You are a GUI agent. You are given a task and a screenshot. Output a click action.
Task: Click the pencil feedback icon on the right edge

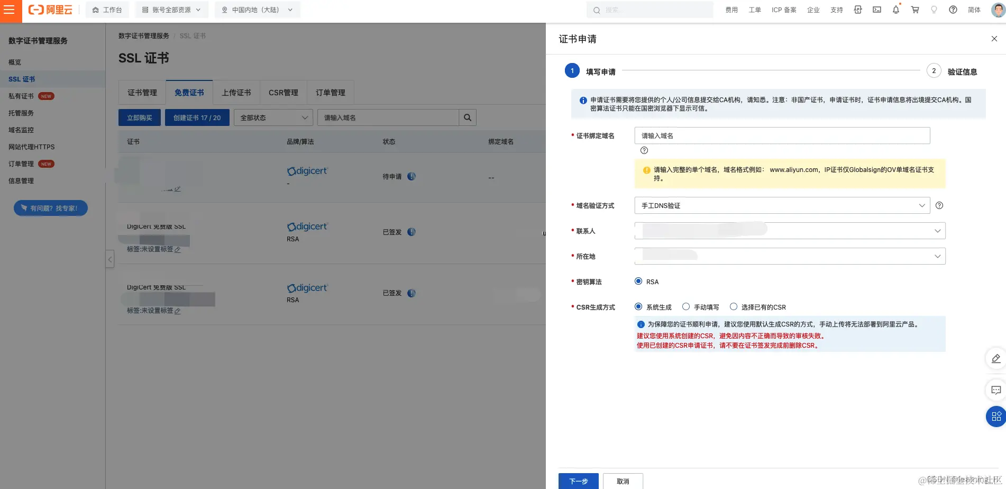click(x=995, y=359)
